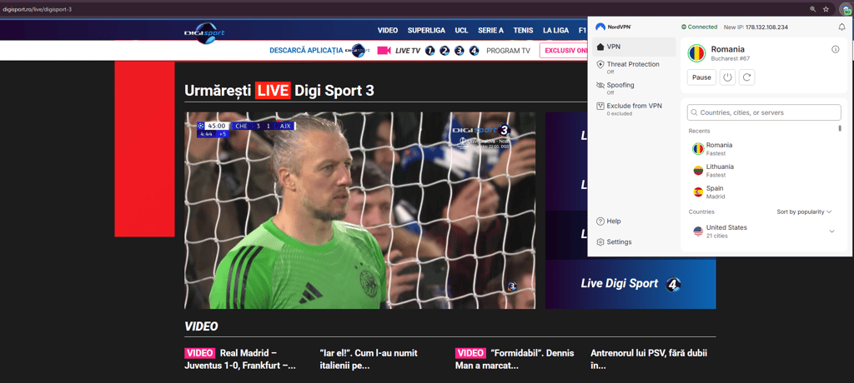Open the Sort by popularity dropdown
854x383 pixels.
pyautogui.click(x=804, y=211)
